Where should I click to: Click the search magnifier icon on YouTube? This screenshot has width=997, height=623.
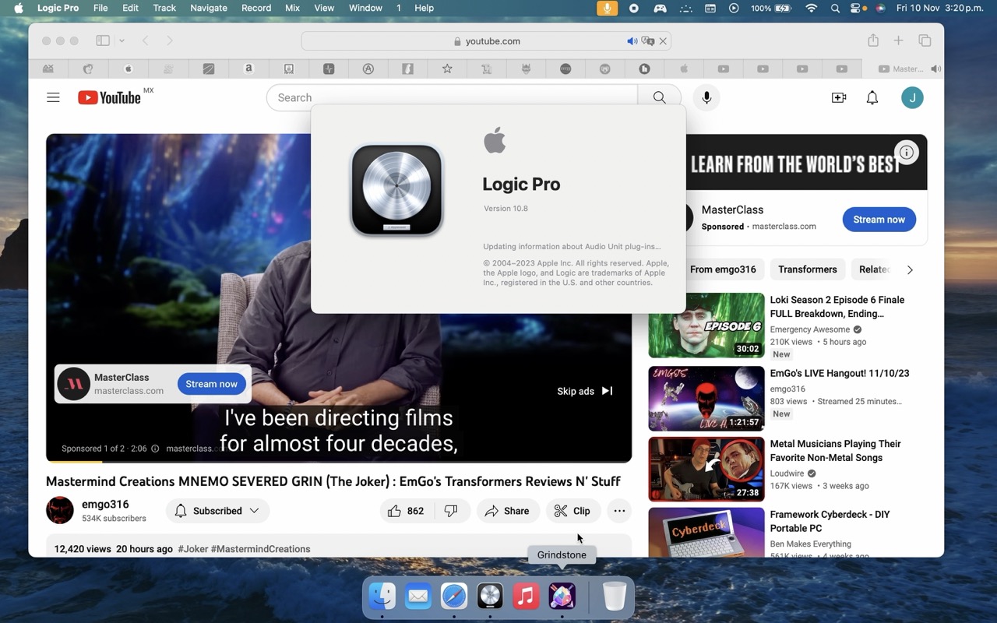pos(659,97)
